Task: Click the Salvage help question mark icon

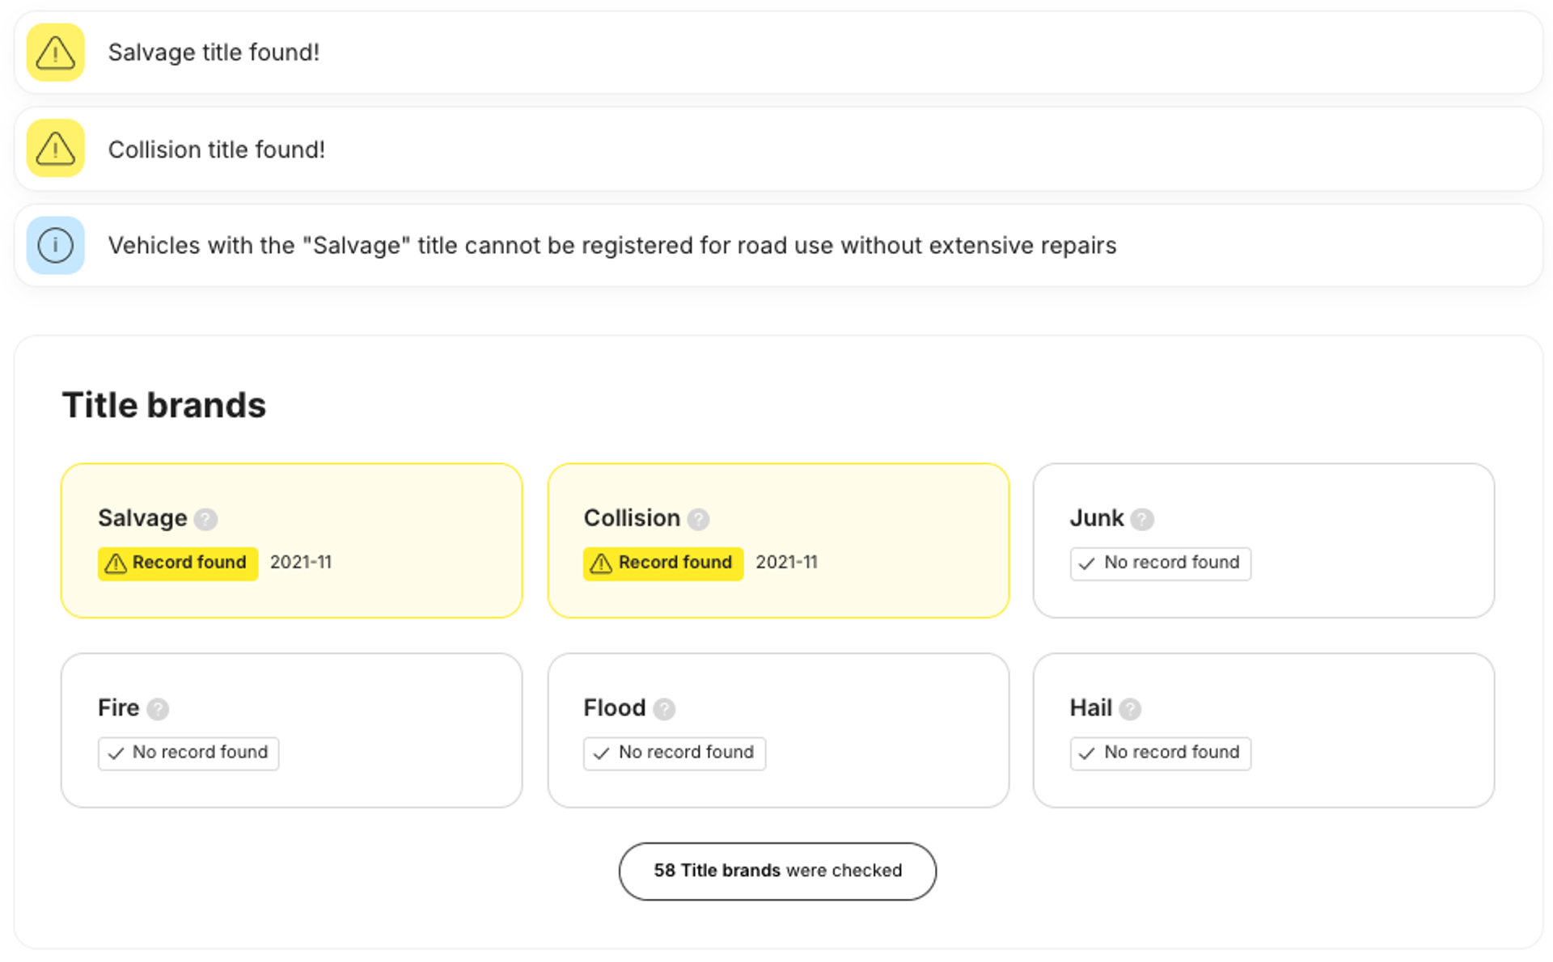Action: click(x=205, y=519)
